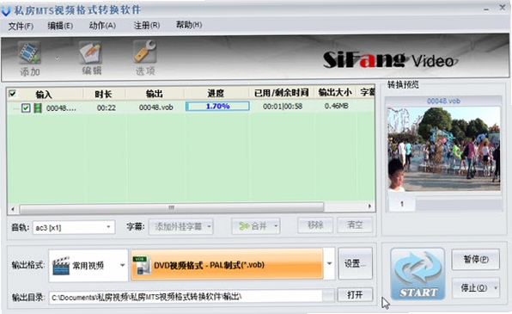Click the 输出 column header
This screenshot has height=314, width=512.
(x=154, y=94)
